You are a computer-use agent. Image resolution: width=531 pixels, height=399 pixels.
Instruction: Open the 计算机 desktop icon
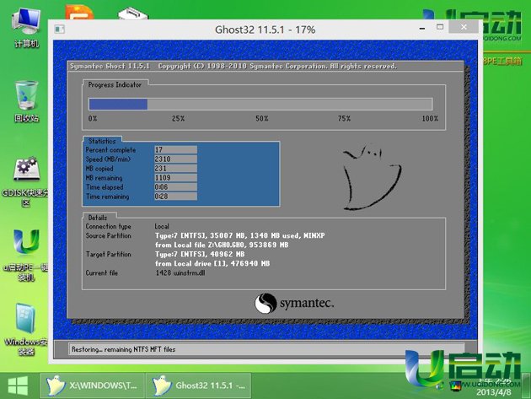26,27
